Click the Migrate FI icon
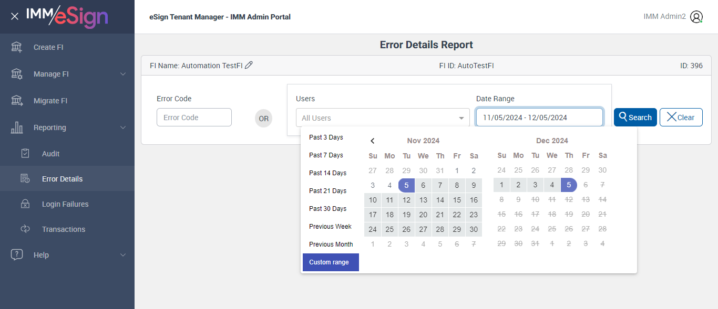The width and height of the screenshot is (718, 309). [x=17, y=101]
